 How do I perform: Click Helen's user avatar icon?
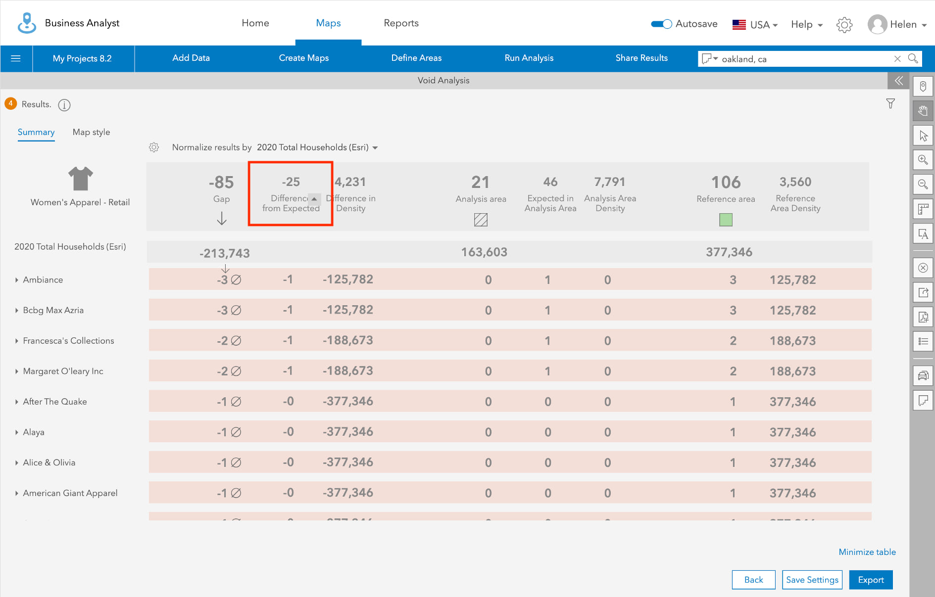877,25
